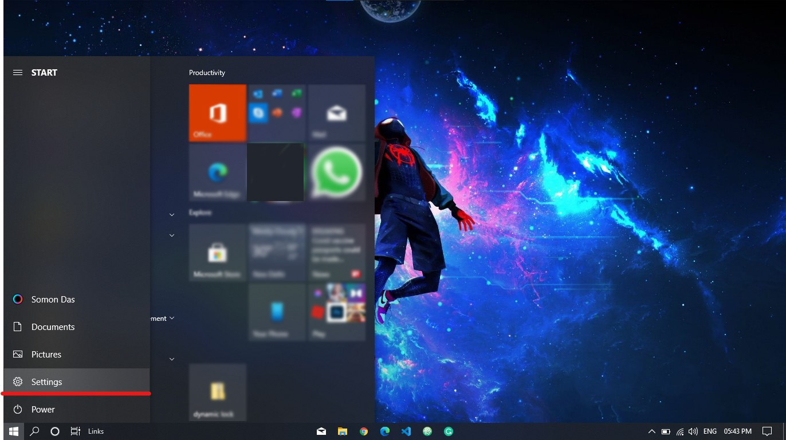Viewport: 786px width, 440px height.
Task: Show hidden system tray icons
Action: [651, 431]
